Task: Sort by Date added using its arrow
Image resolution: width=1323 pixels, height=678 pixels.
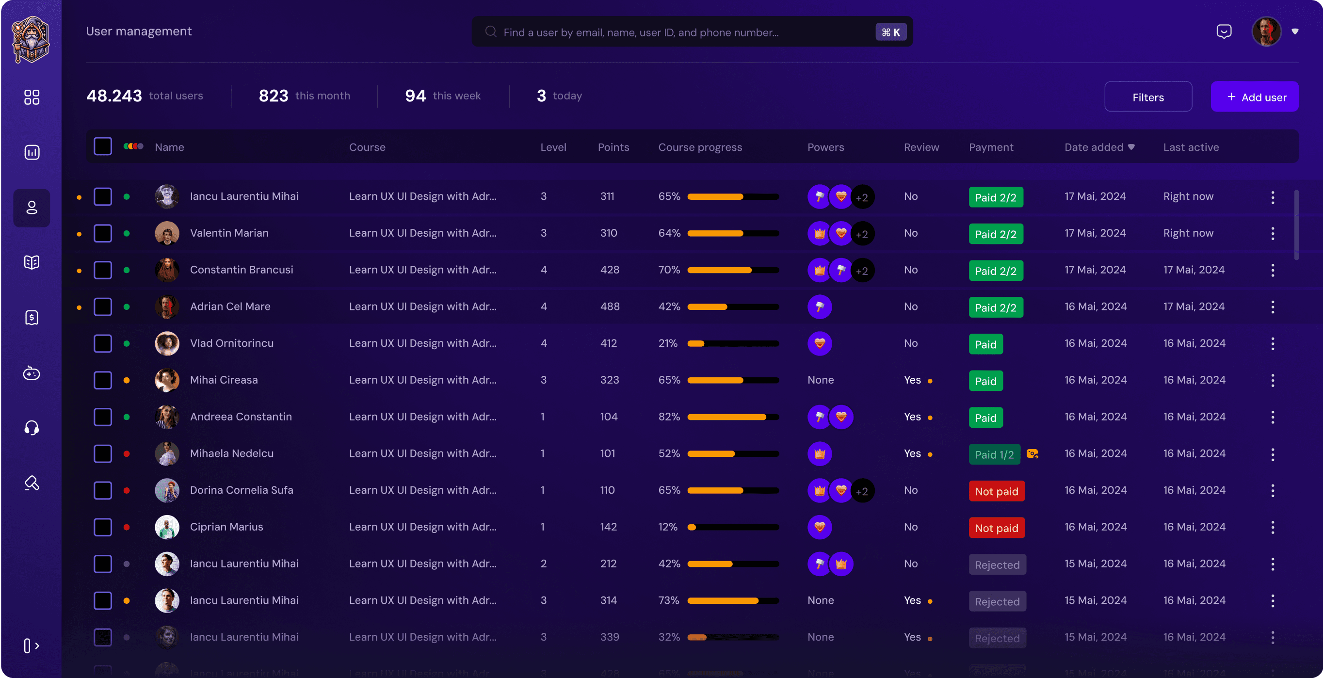Action: 1131,147
